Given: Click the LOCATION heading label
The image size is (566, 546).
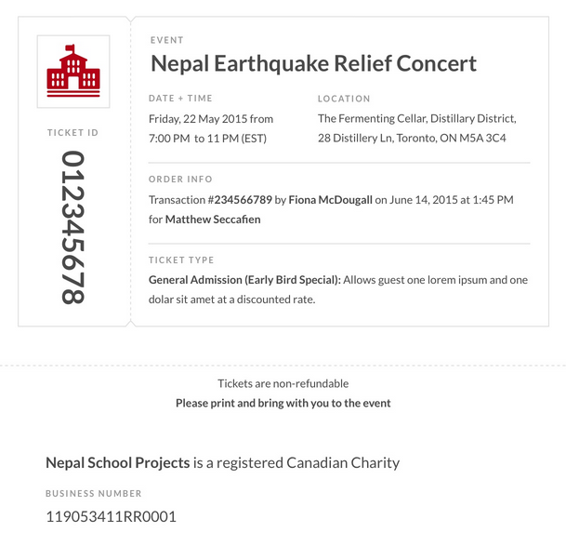Looking at the screenshot, I should click(344, 99).
